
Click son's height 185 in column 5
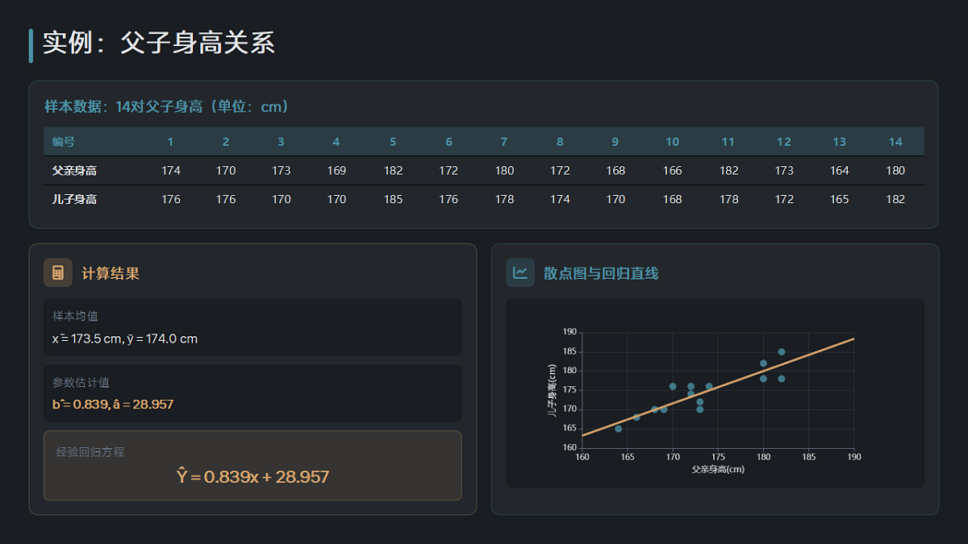(394, 199)
